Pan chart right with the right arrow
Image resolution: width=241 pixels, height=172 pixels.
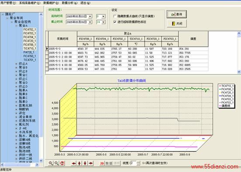91,163
